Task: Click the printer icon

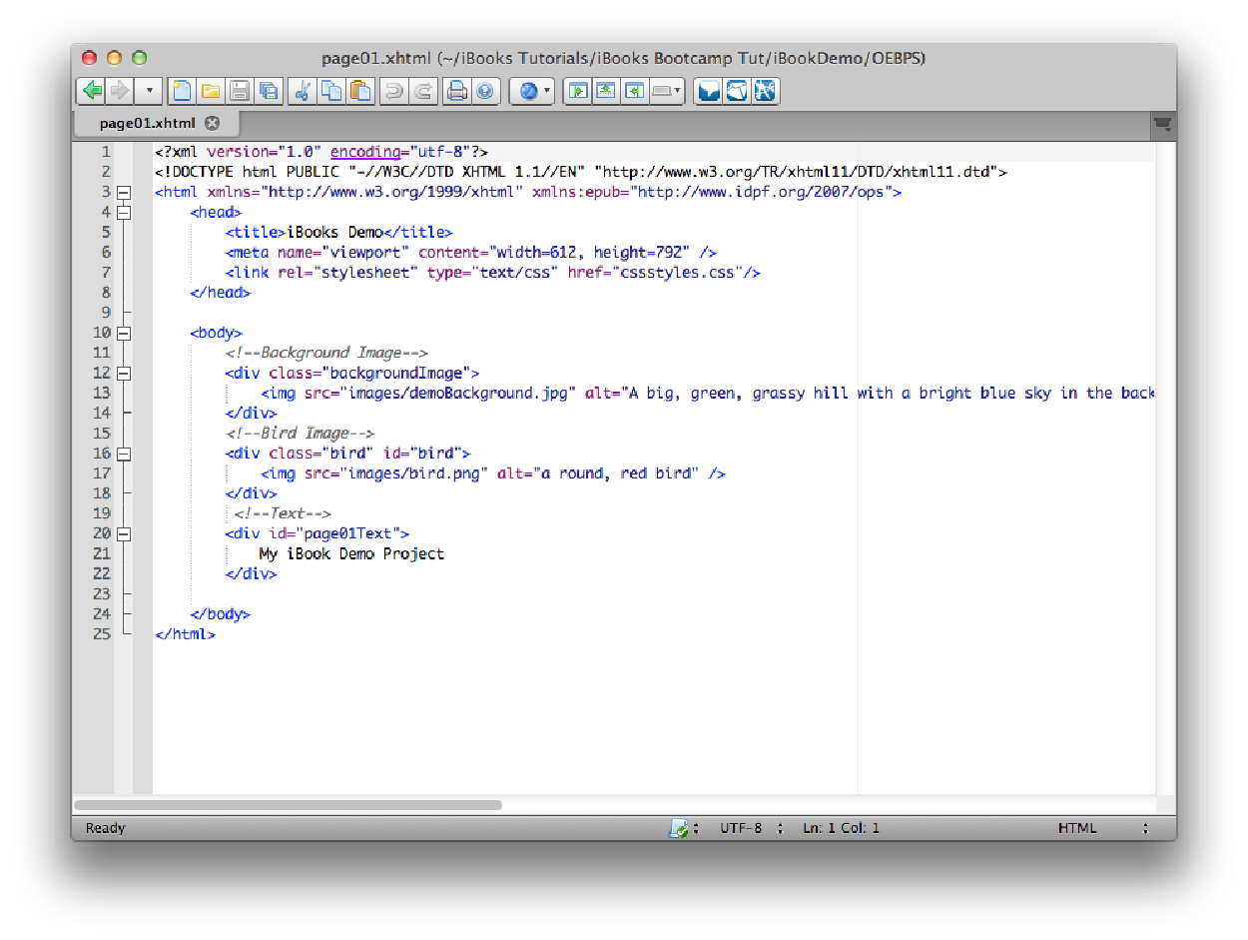Action: tap(456, 91)
